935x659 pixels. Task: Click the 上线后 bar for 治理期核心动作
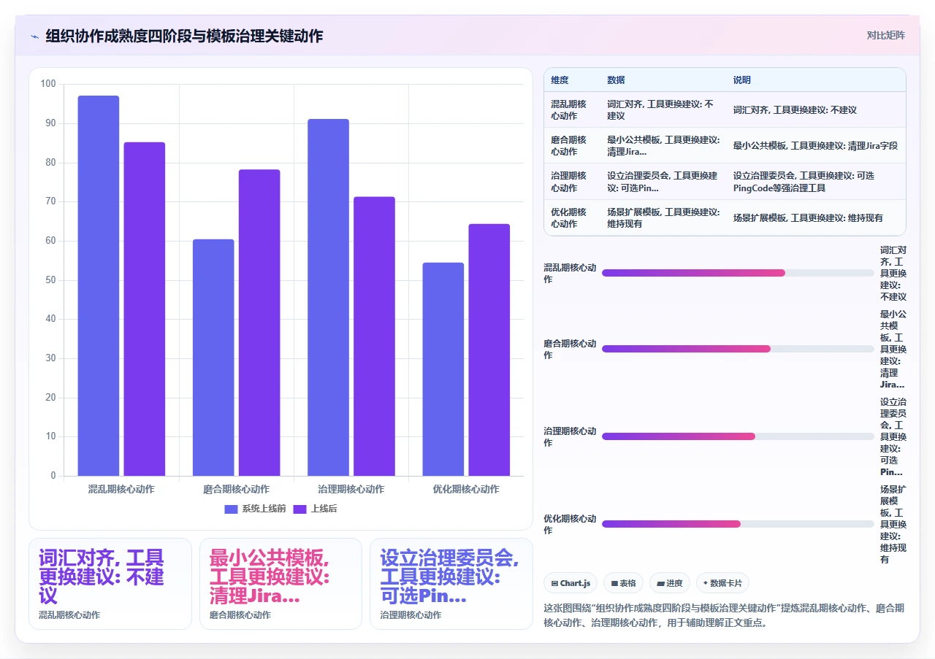(x=374, y=336)
